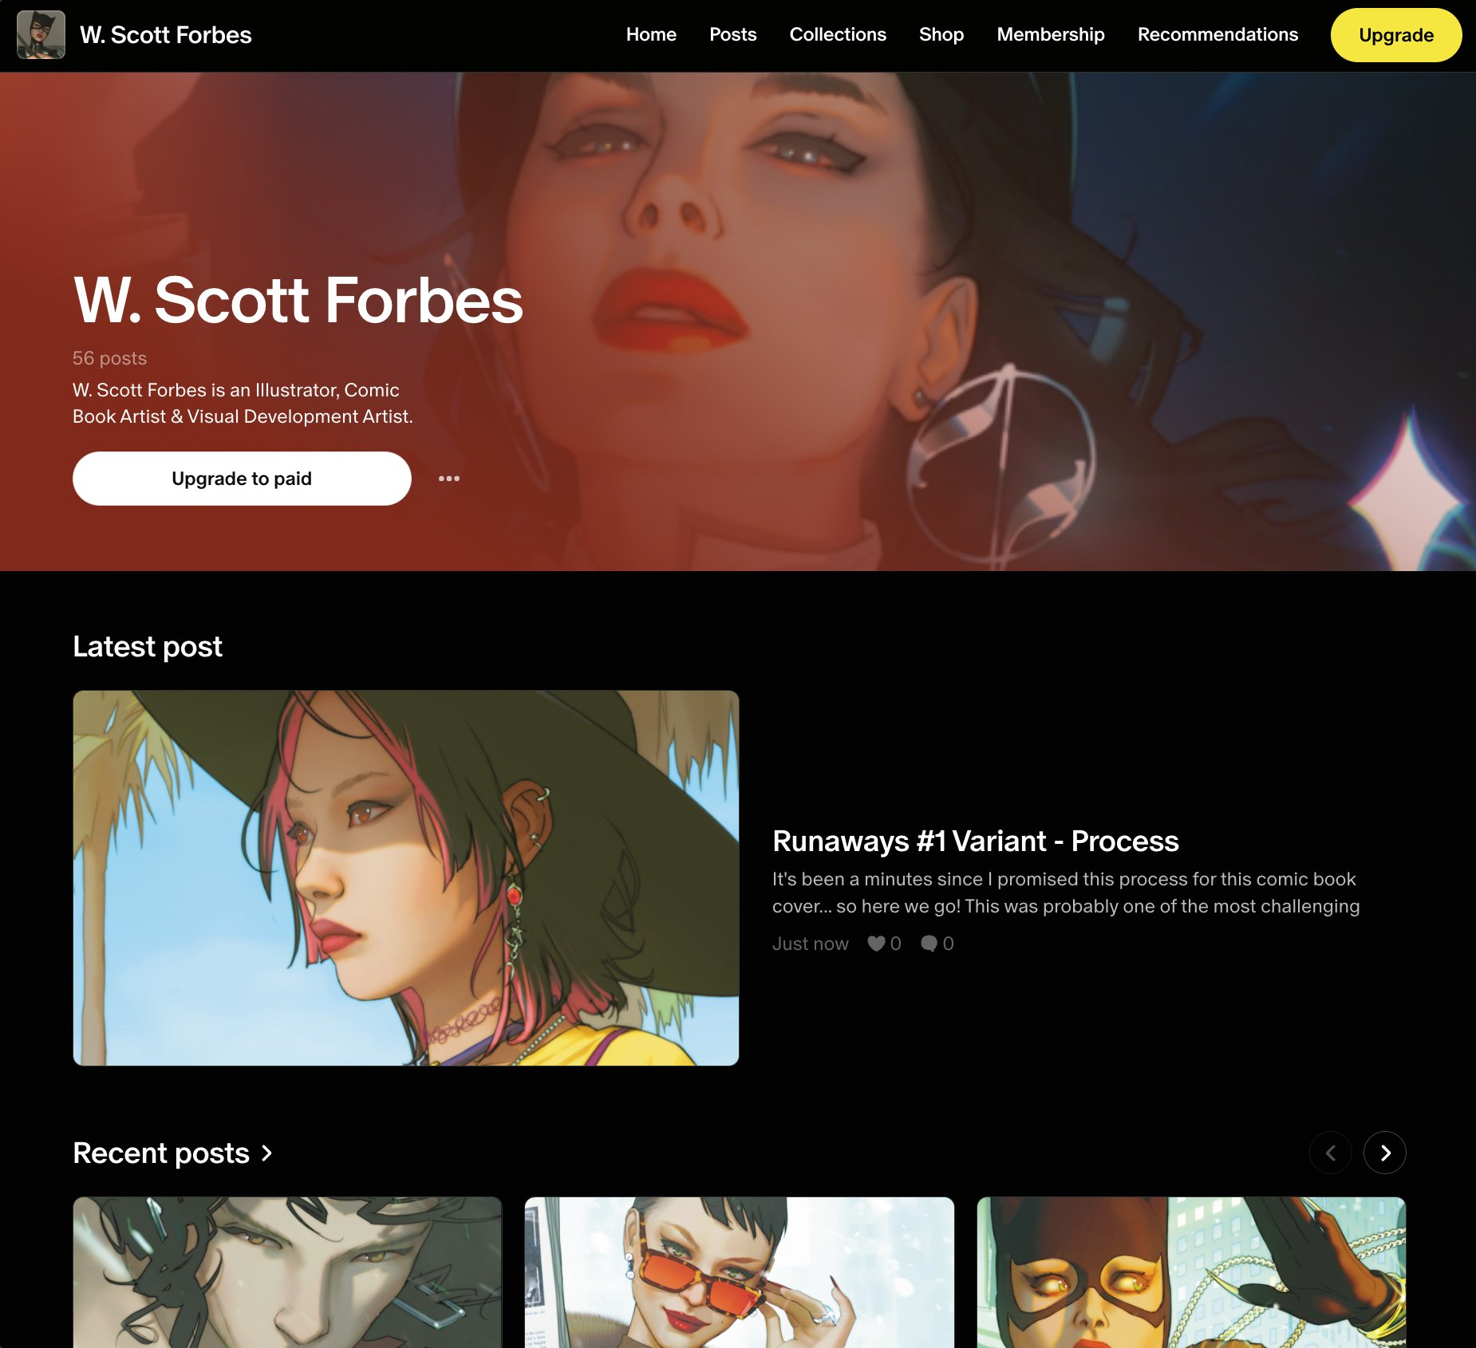Open Runaways #1 Variant - Process post title
Screen dimensions: 1476x1348
pos(975,841)
